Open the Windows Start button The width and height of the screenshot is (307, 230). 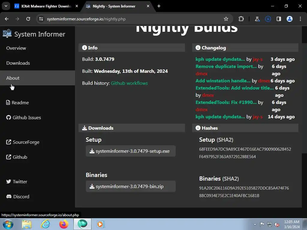(8, 224)
